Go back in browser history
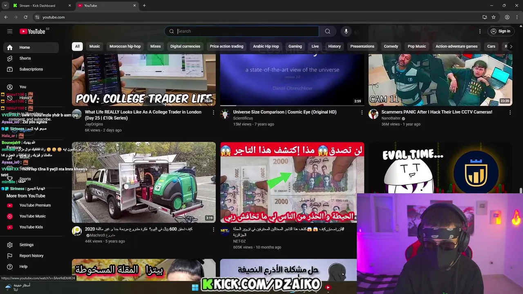This screenshot has width=523, height=294. point(6,17)
